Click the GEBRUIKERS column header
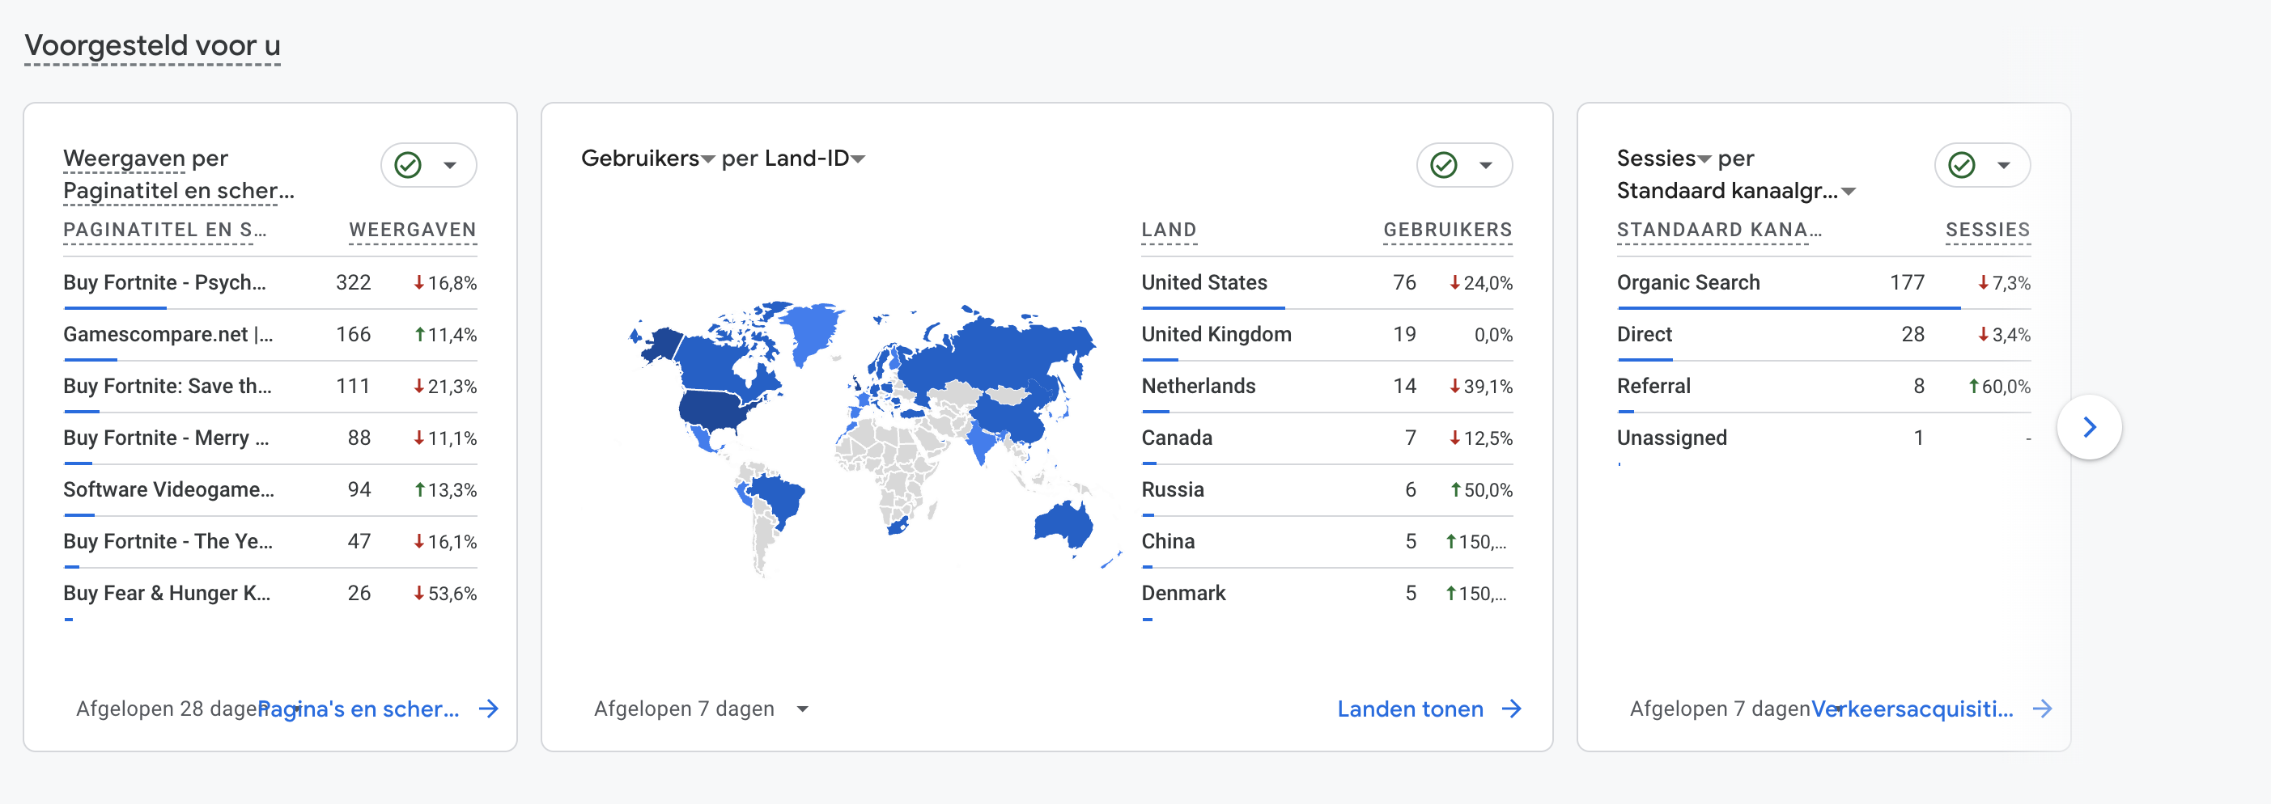Image resolution: width=2271 pixels, height=804 pixels. 1448,230
